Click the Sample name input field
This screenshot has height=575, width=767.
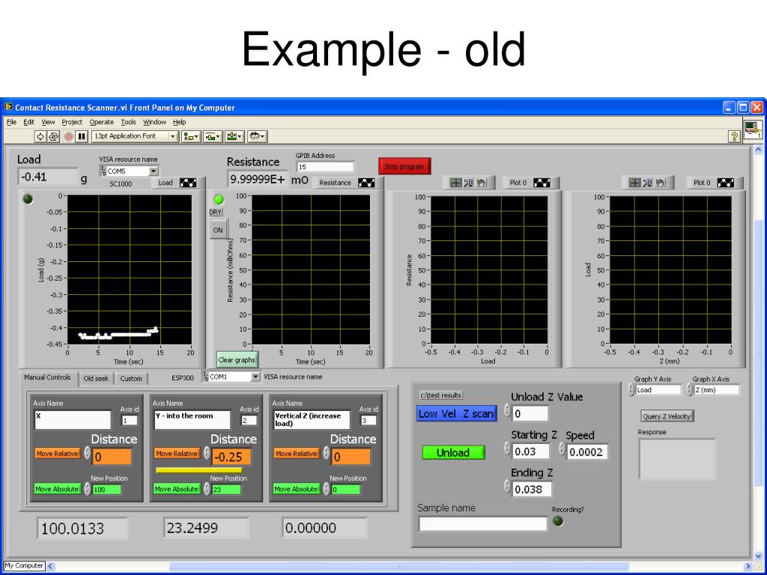(483, 523)
